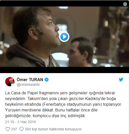Play the embedded video

pos(64,37)
